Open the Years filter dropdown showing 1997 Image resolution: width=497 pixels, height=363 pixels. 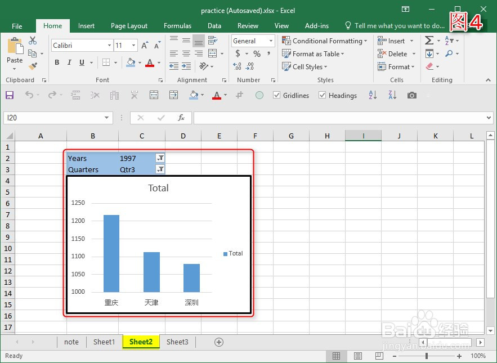(160, 158)
